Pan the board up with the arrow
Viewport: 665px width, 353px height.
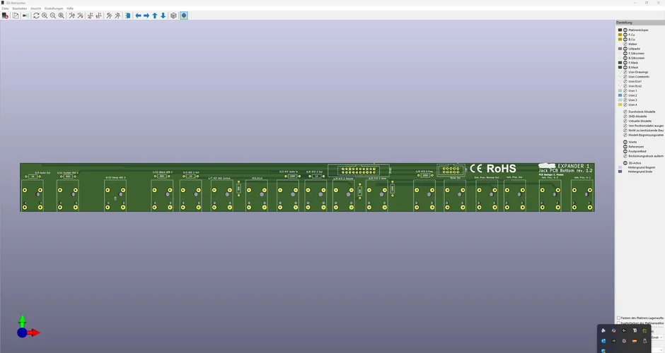pyautogui.click(x=155, y=16)
